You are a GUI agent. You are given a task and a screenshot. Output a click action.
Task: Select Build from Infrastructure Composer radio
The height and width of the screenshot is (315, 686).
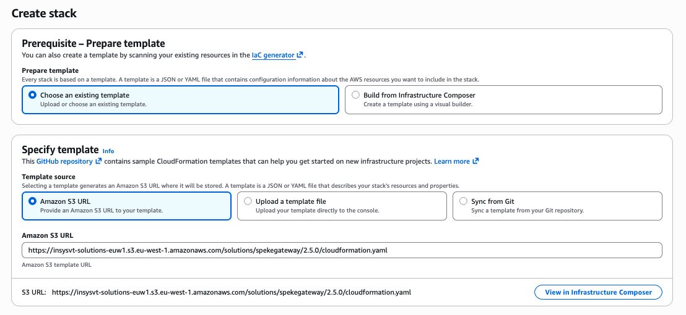point(355,95)
